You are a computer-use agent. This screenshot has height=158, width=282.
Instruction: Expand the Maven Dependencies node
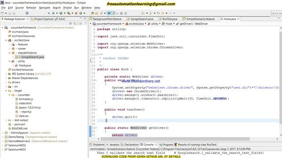coord(6,78)
